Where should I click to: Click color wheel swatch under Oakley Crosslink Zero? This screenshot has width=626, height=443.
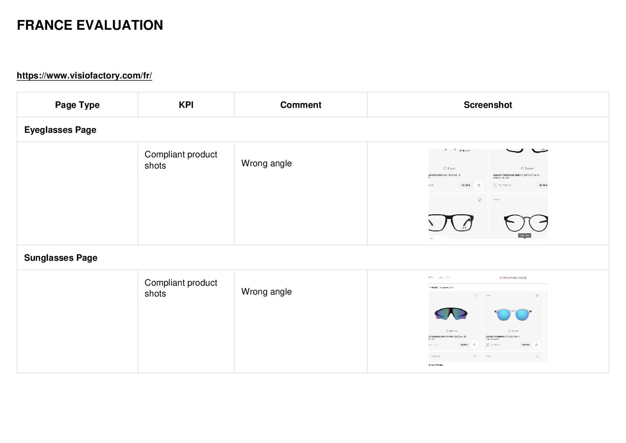pyautogui.click(x=523, y=168)
